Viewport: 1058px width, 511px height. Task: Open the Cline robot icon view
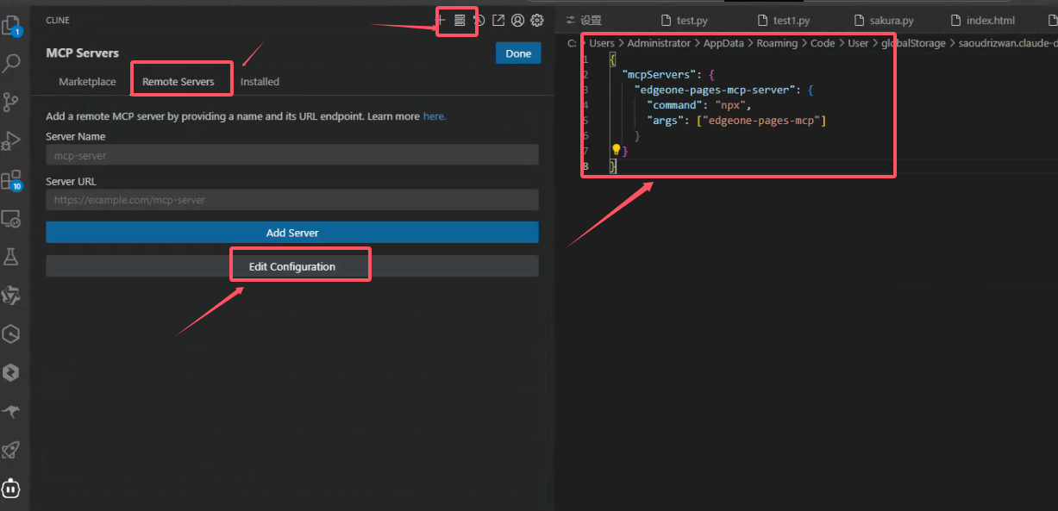[11, 489]
